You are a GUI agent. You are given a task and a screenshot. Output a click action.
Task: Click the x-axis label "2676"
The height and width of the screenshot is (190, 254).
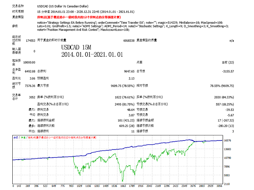click(193, 186)
